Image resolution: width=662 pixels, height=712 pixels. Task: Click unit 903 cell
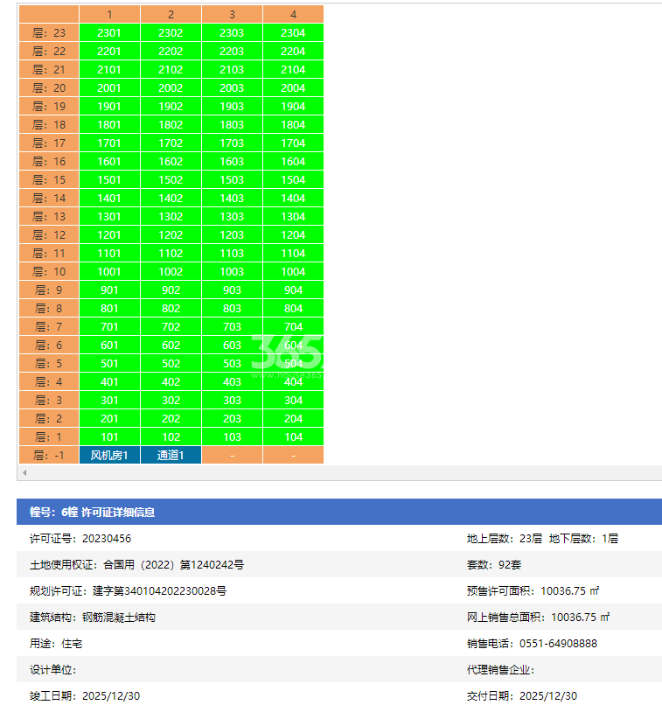click(x=232, y=290)
